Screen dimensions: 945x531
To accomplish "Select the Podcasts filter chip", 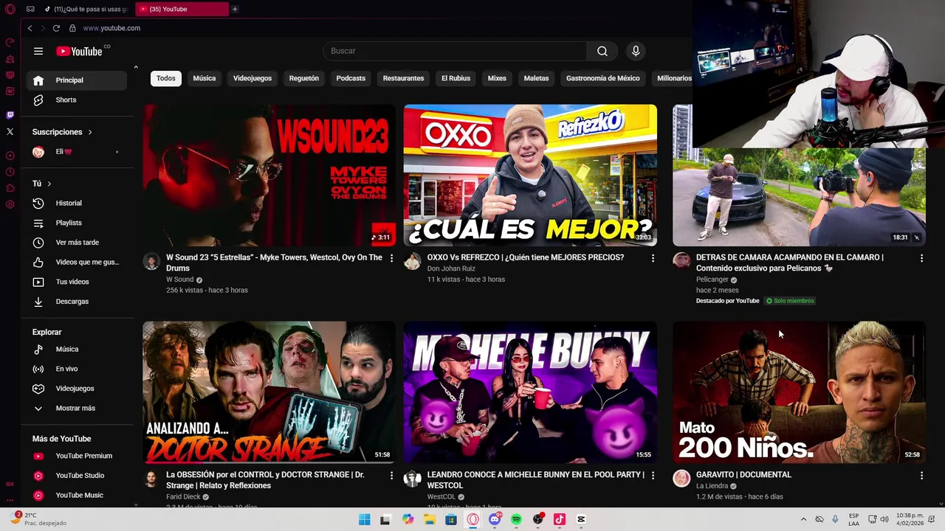I will (351, 78).
